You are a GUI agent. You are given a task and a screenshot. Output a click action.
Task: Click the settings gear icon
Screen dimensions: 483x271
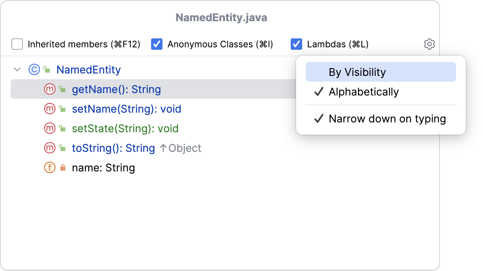tap(429, 44)
